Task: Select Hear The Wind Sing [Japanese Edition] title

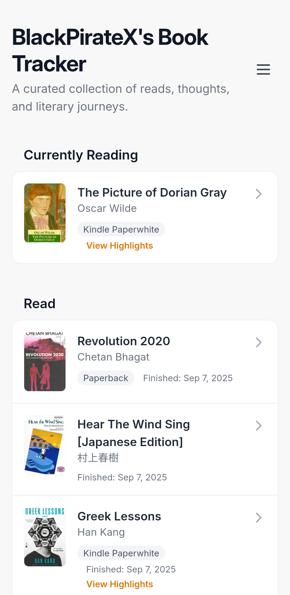Action: (x=133, y=433)
